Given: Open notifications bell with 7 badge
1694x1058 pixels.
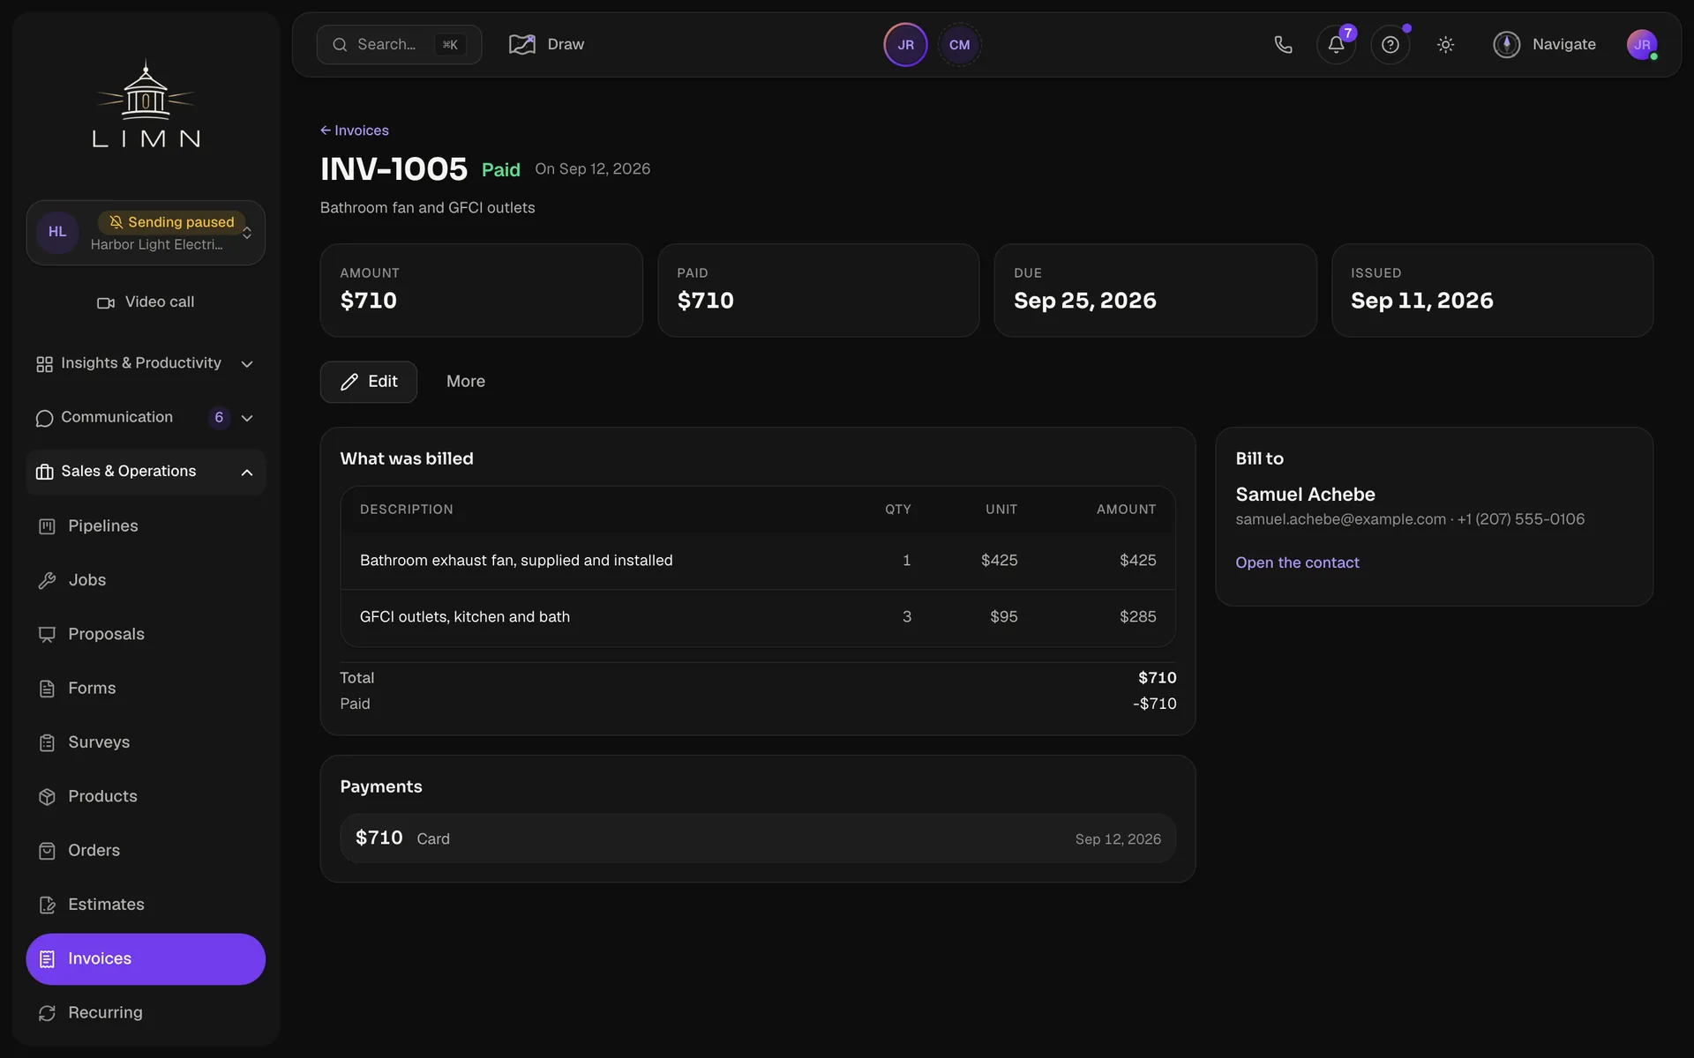Looking at the screenshot, I should point(1337,45).
